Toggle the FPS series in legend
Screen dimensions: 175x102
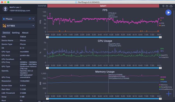(x=162, y=23)
